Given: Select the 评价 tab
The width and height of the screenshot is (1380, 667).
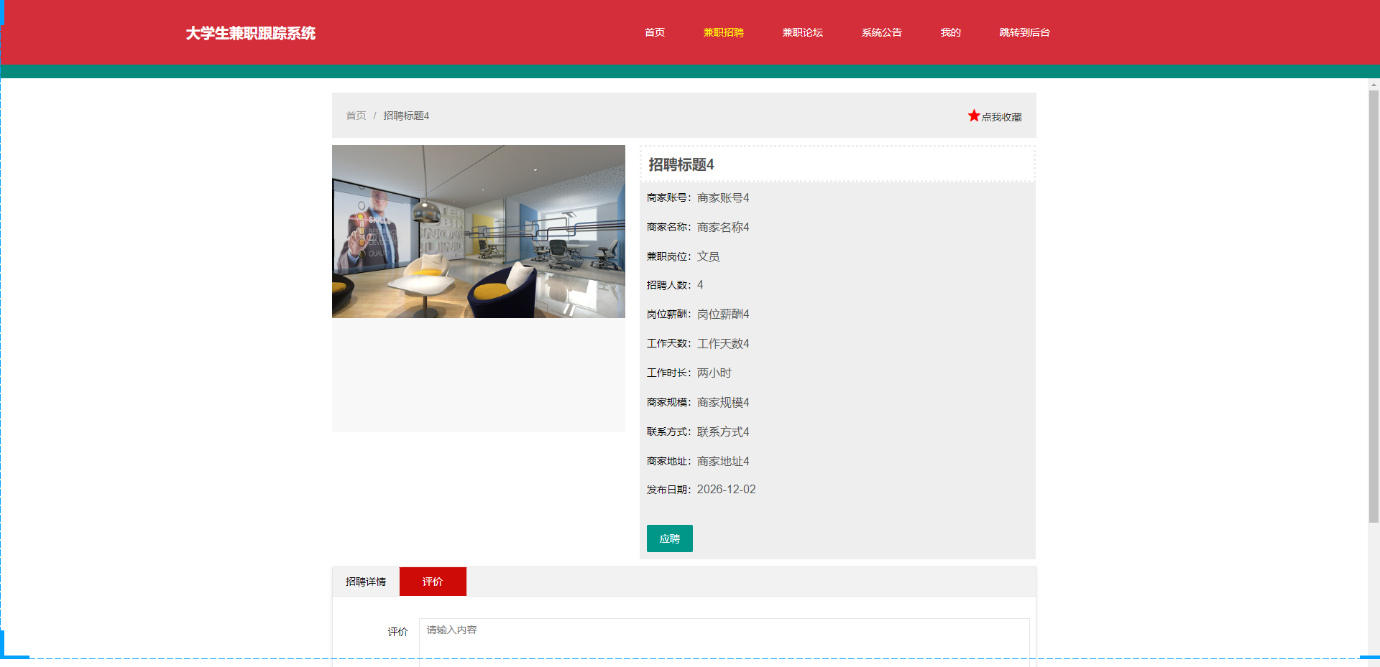Looking at the screenshot, I should (433, 582).
